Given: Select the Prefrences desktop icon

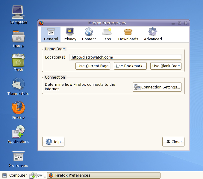Looking at the screenshot, I should click(x=18, y=159).
